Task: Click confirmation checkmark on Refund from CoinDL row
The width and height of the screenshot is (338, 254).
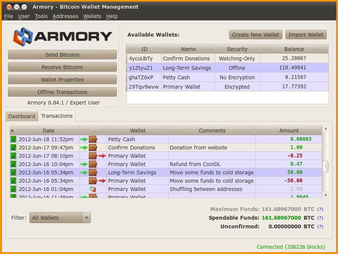Action: click(x=13, y=164)
